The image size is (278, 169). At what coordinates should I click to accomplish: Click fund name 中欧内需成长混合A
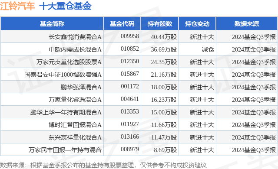click(x=75, y=49)
